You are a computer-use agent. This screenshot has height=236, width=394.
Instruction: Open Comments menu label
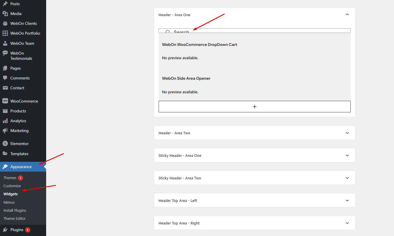pos(20,78)
